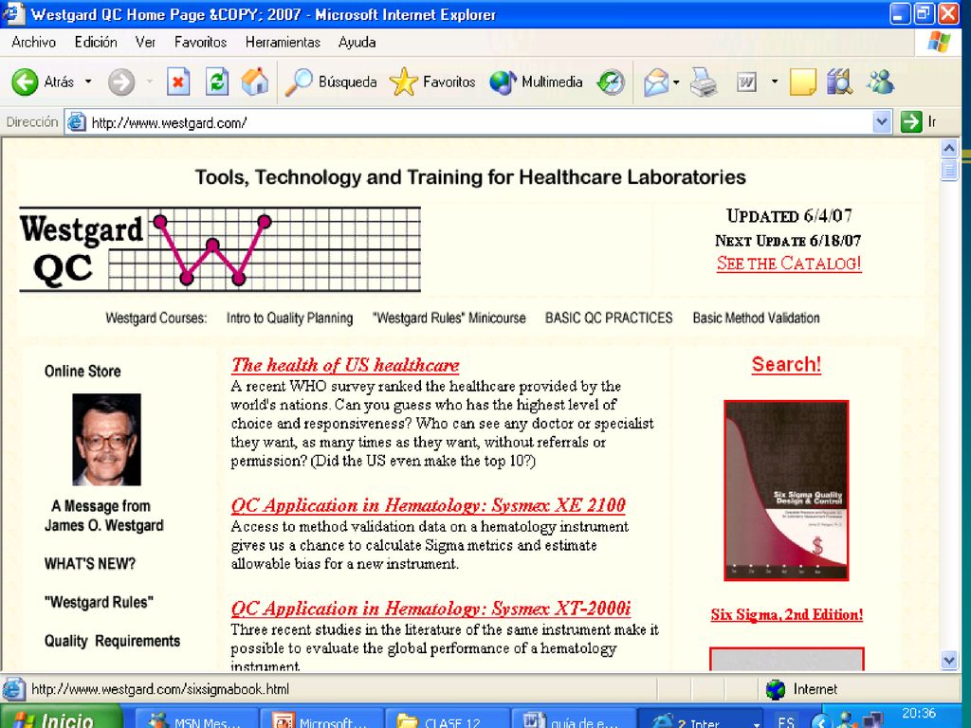This screenshot has width=971, height=728.
Task: Click the Ir go arrow button
Action: pos(918,122)
